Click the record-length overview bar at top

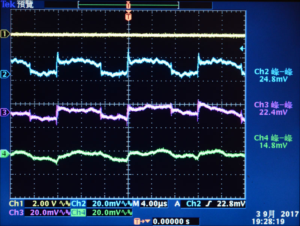(128, 5)
